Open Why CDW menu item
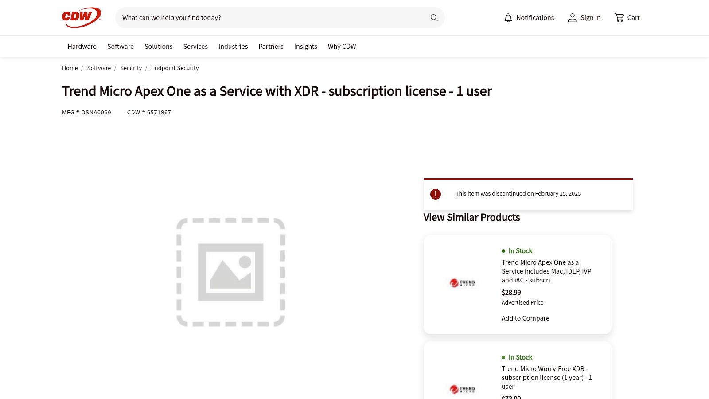The width and height of the screenshot is (709, 399). click(x=342, y=47)
